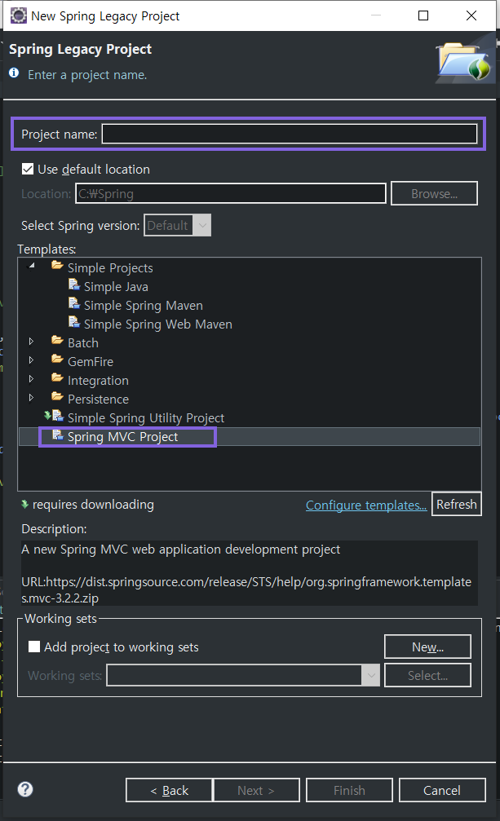Select Simple Spring Web Maven row text
The height and width of the screenshot is (821, 500).
[x=158, y=324]
